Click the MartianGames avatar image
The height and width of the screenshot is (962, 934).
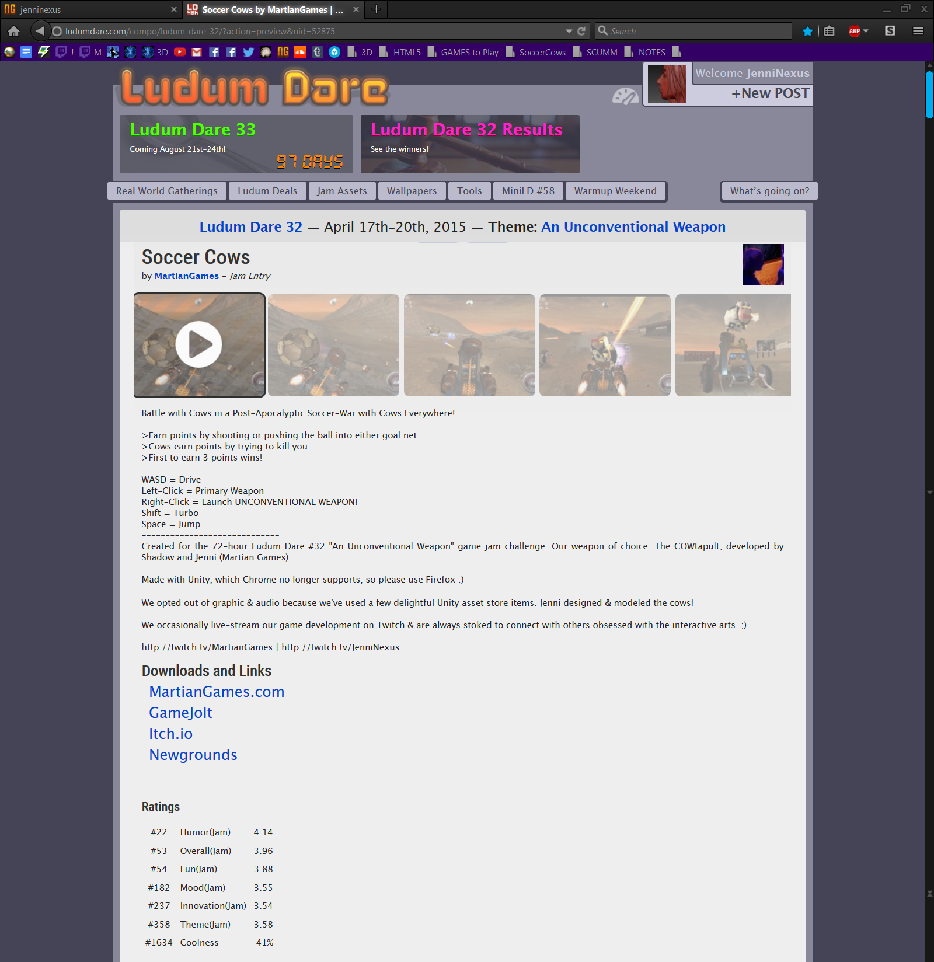(764, 264)
